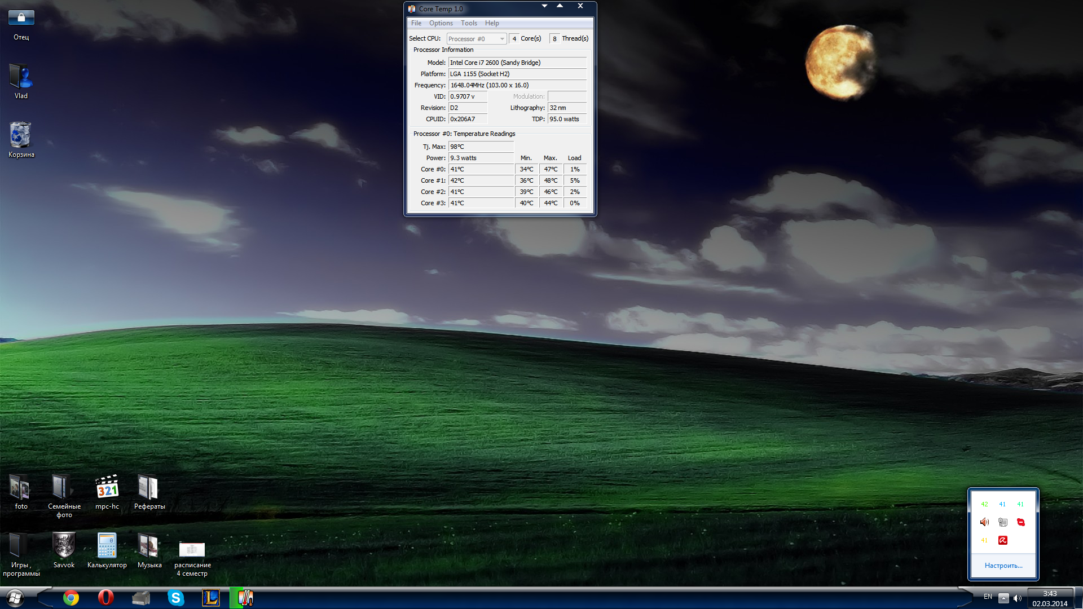Click Core #2 min temperature 39°C
Image resolution: width=1083 pixels, height=609 pixels.
526,192
